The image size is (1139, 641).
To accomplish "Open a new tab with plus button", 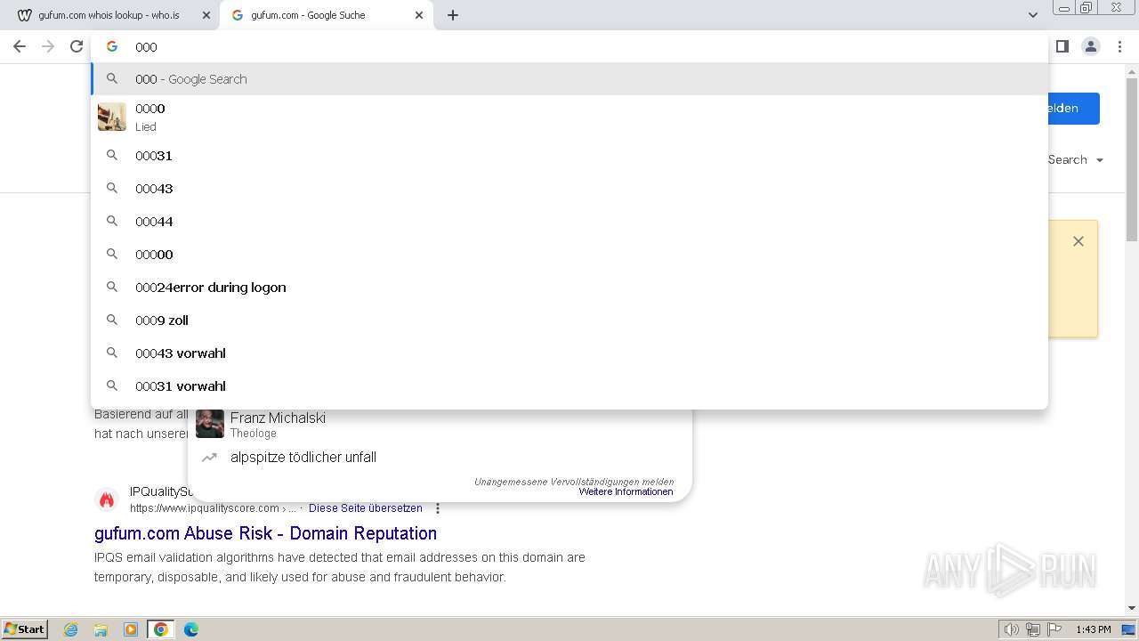I will tap(453, 15).
